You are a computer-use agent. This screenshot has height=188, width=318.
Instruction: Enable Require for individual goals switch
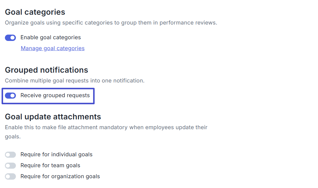[x=10, y=155]
